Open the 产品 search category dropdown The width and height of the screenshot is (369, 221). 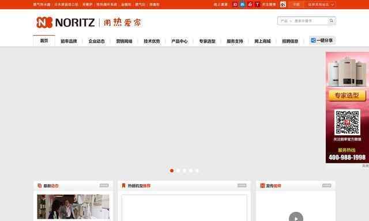286,21
